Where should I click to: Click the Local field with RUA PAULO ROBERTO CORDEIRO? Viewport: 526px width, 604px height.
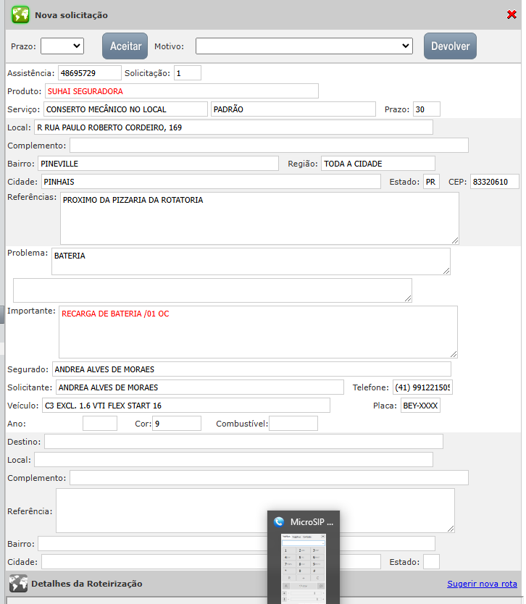pos(233,127)
